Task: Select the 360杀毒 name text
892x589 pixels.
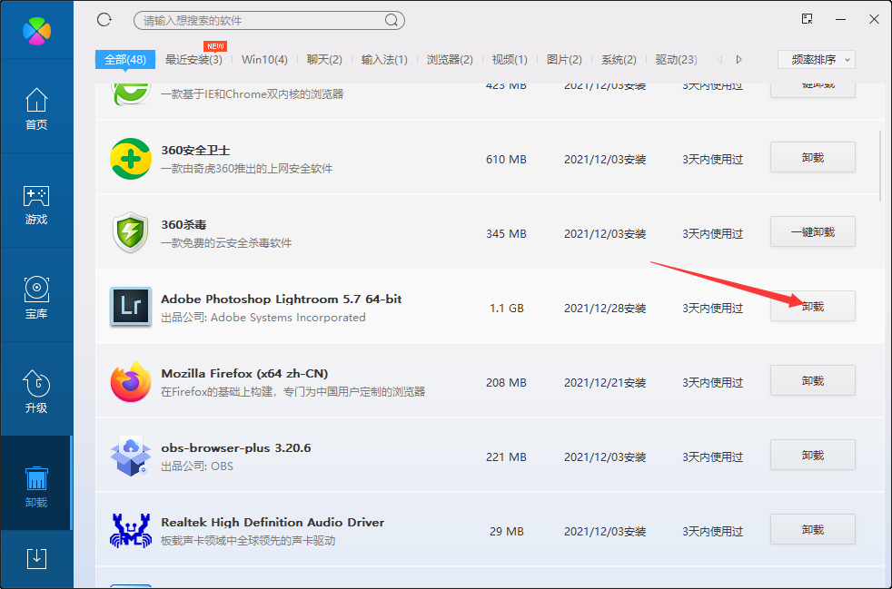Action: click(x=183, y=224)
